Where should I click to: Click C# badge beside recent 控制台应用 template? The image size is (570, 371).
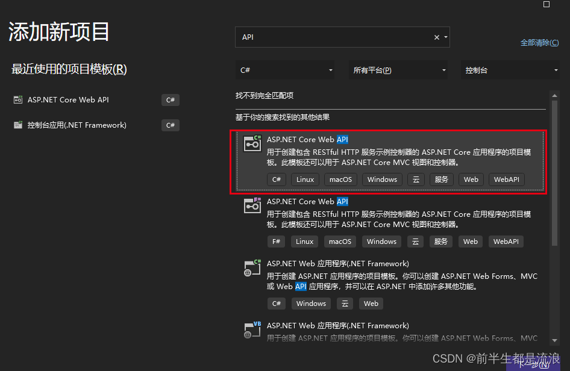171,125
